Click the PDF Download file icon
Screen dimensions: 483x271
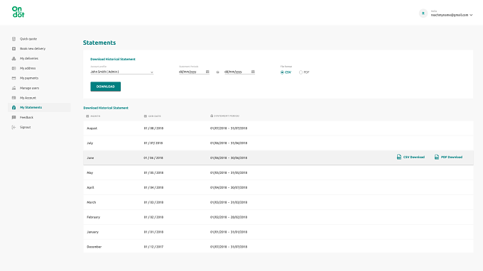(437, 157)
